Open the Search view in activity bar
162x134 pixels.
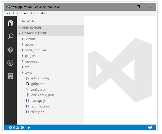coord(10,36)
